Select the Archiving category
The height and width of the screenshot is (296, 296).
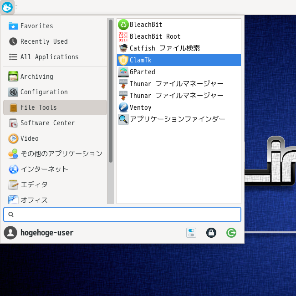click(55, 77)
